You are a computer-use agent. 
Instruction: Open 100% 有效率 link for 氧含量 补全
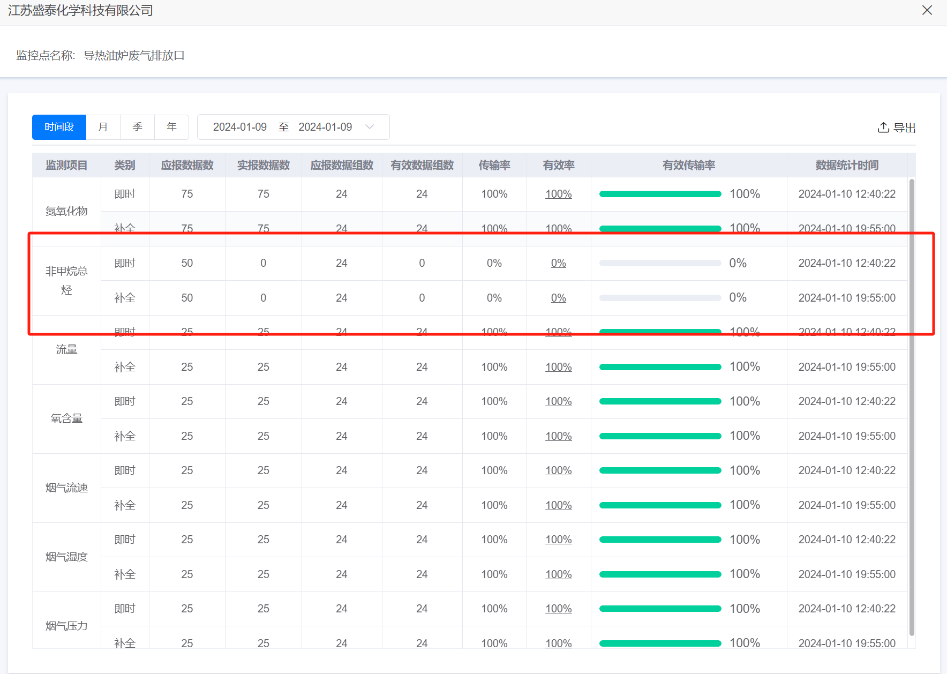(x=558, y=436)
